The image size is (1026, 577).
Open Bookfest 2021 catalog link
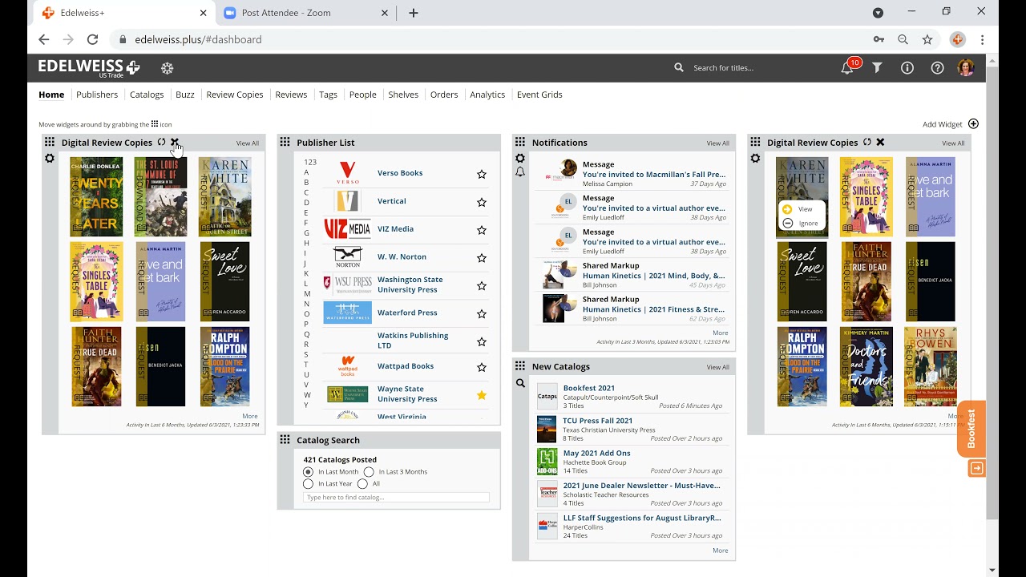pos(589,388)
